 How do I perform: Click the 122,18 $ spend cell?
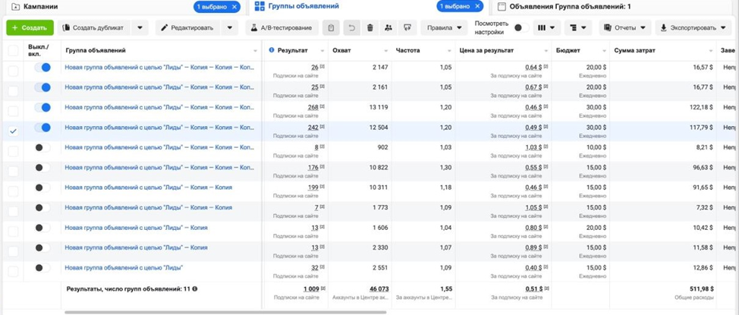tap(703, 108)
